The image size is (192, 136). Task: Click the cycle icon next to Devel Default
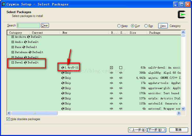point(25,62)
